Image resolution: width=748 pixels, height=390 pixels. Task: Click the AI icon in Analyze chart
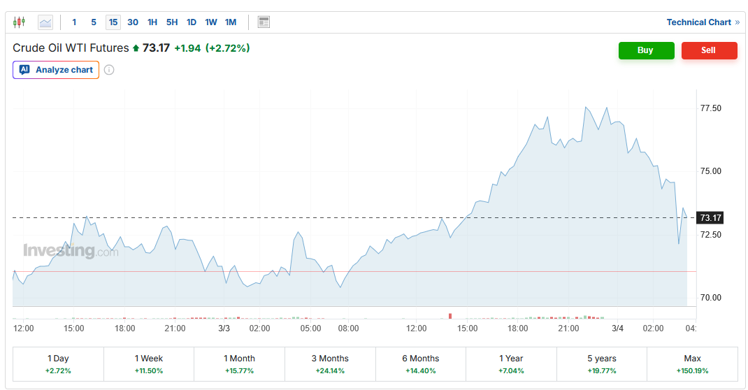pyautogui.click(x=24, y=70)
